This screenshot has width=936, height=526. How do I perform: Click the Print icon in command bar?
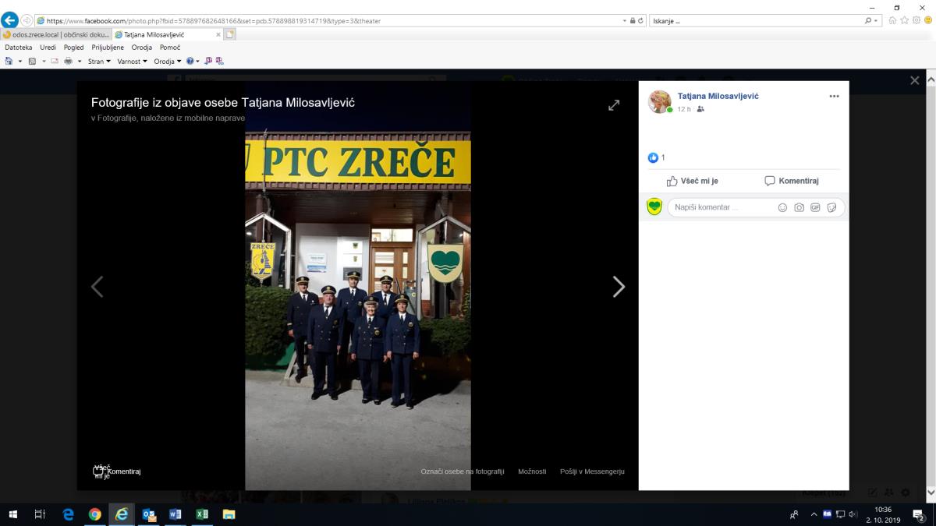pos(68,61)
